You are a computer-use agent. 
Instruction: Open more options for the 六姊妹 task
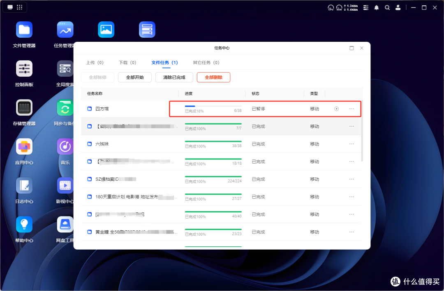pyautogui.click(x=351, y=144)
